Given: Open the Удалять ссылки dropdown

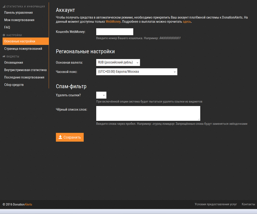Looking at the screenshot, I should [101, 95].
